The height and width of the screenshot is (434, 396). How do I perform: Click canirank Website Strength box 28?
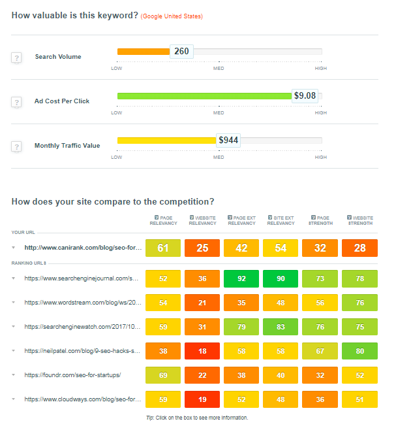click(360, 248)
